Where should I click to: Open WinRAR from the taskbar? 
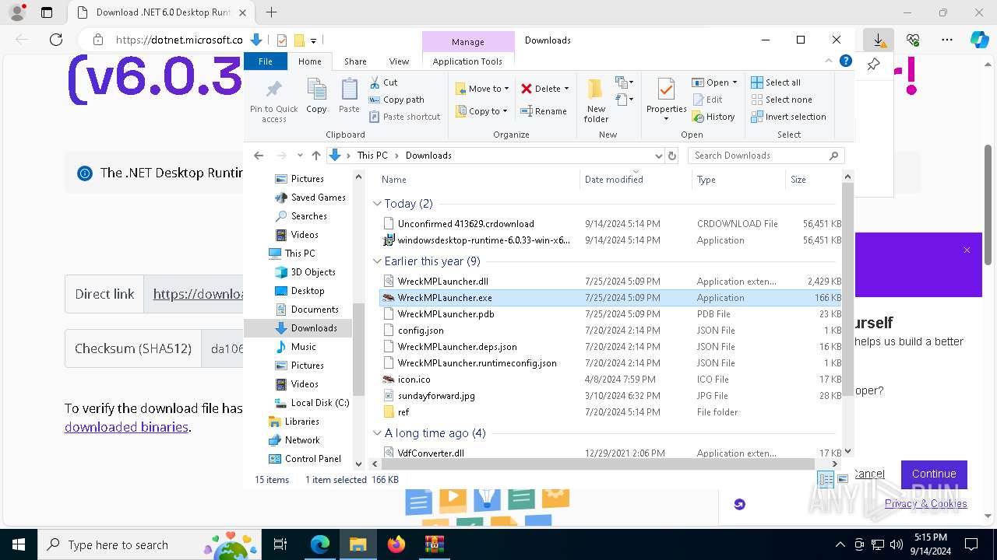434,544
